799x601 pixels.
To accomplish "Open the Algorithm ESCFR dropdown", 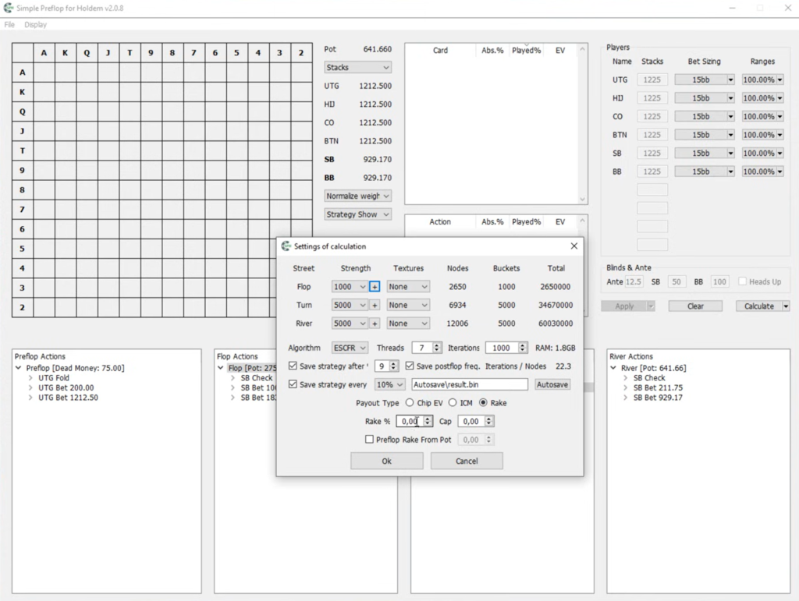I will point(350,348).
